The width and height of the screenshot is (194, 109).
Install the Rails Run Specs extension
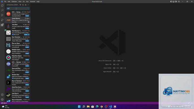pos(27,60)
